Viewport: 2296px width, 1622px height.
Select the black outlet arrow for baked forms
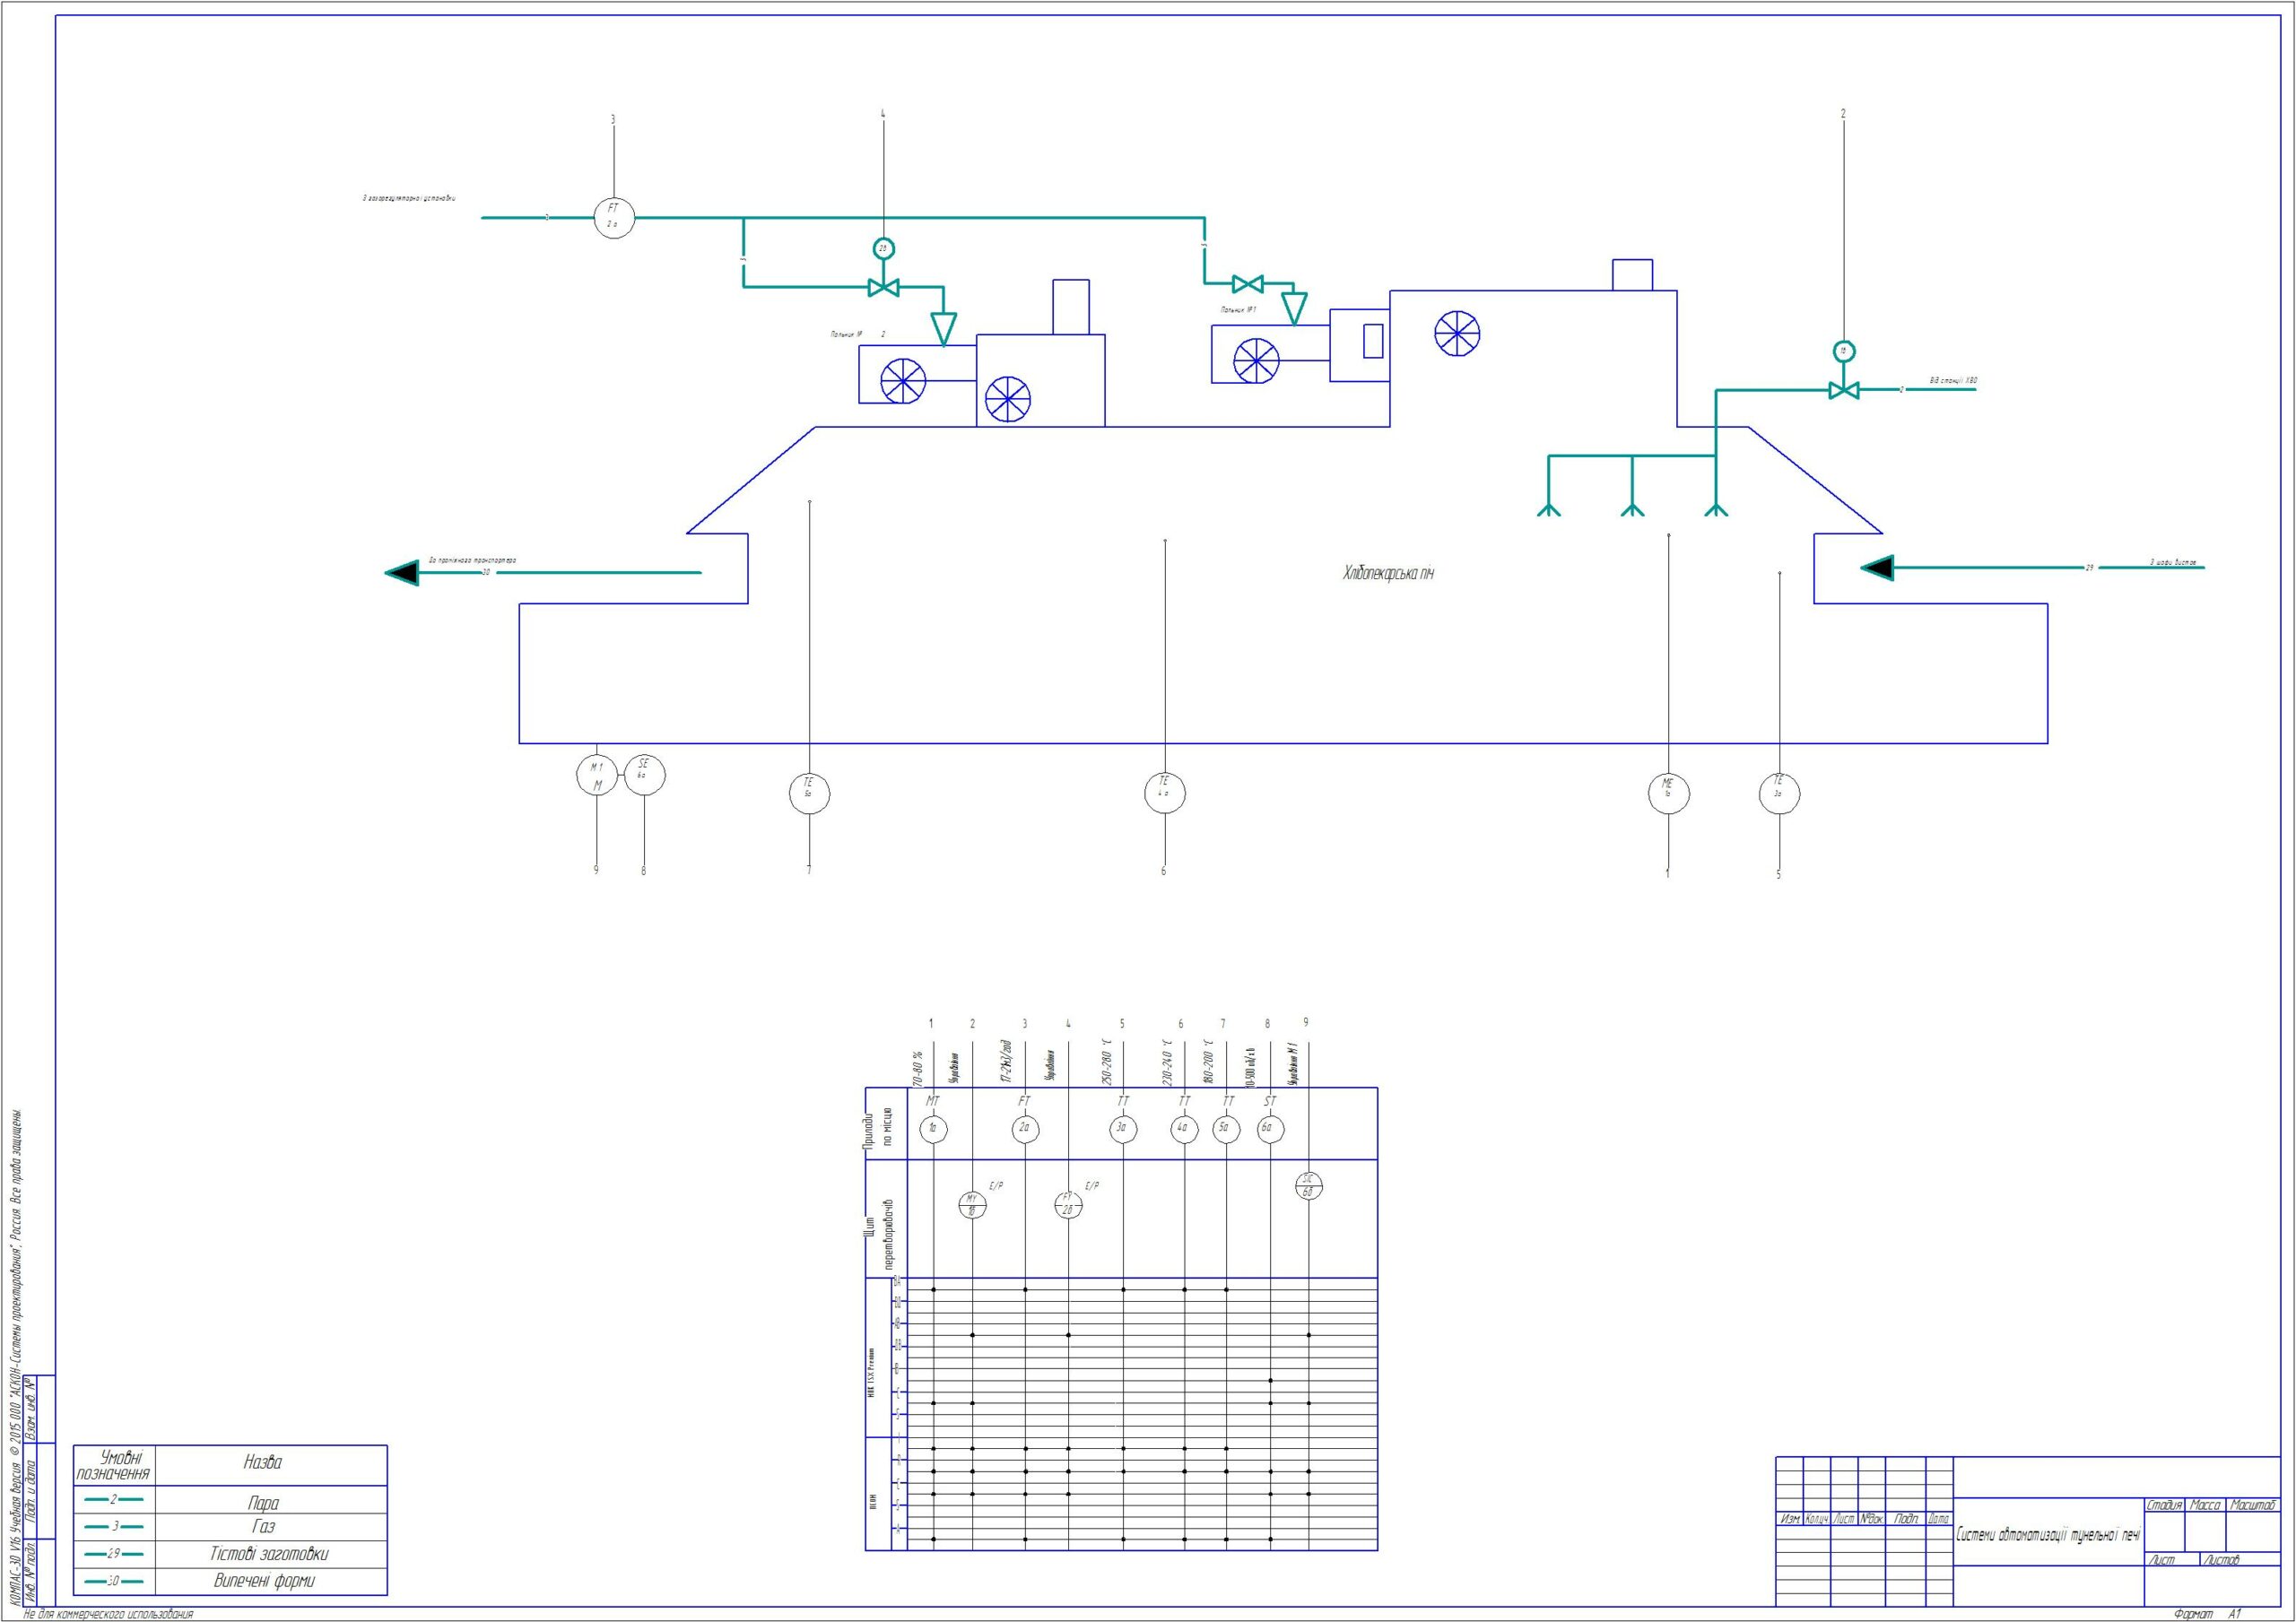pos(402,573)
